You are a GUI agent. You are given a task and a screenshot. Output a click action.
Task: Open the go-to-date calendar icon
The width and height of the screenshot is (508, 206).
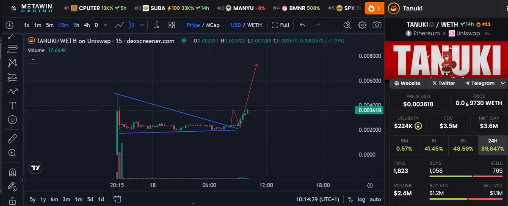pos(117,199)
